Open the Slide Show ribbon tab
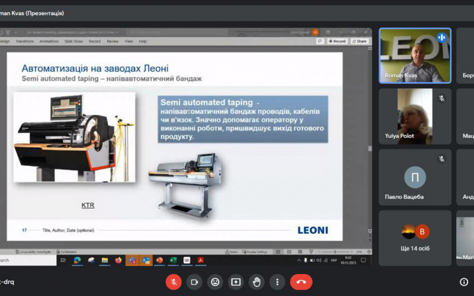This screenshot has width=474, height=296. [73, 41]
